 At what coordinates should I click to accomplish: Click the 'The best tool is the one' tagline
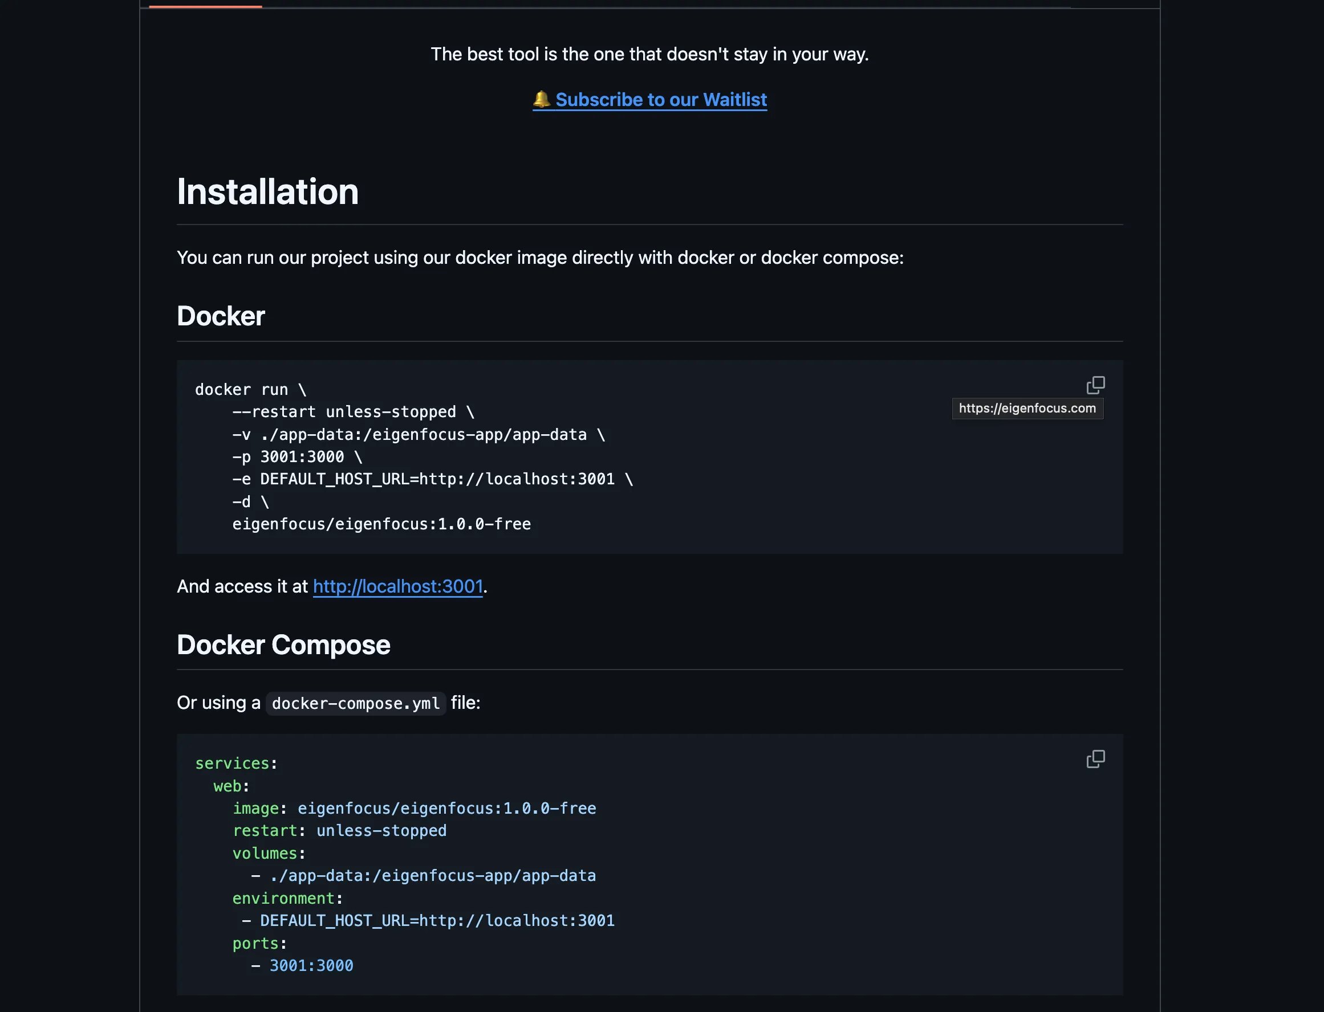(x=649, y=54)
